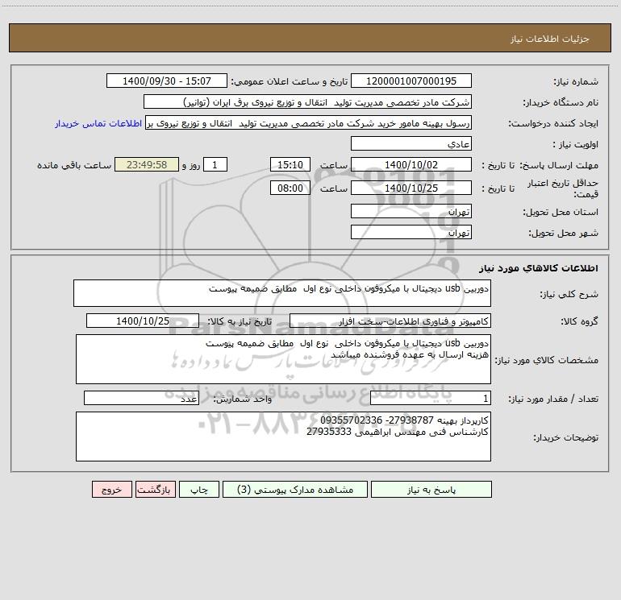This screenshot has height=600, width=621.
Task: Select delivery province field تهران
Action: (x=411, y=211)
